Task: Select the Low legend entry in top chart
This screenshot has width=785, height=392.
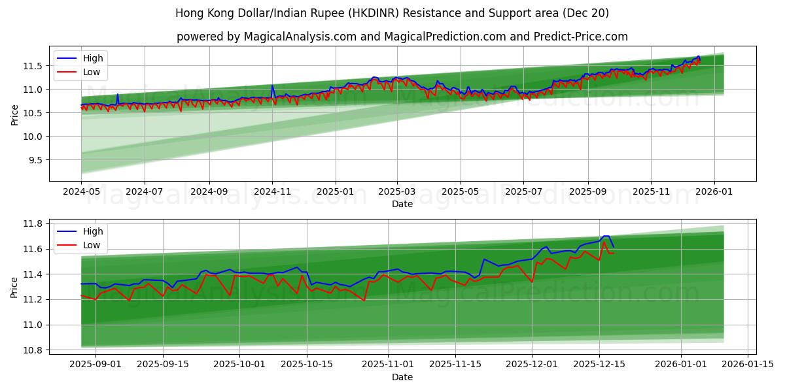Action: pyautogui.click(x=92, y=71)
